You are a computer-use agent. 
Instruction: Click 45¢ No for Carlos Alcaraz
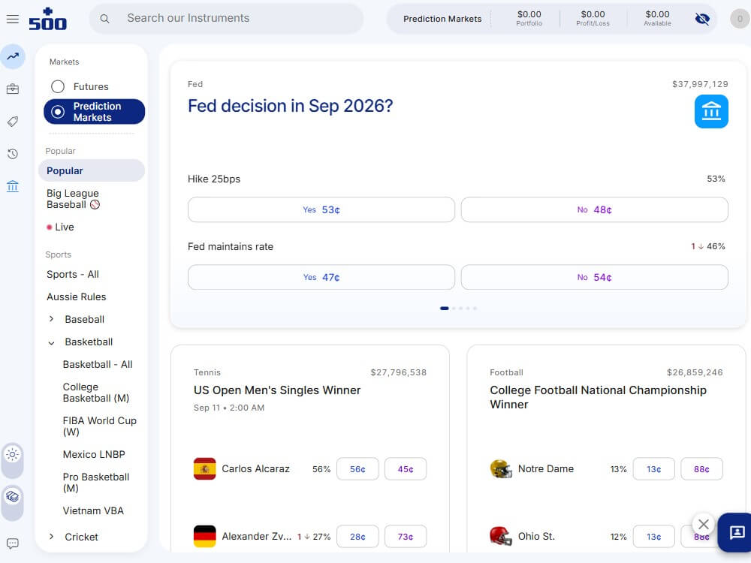coord(406,469)
